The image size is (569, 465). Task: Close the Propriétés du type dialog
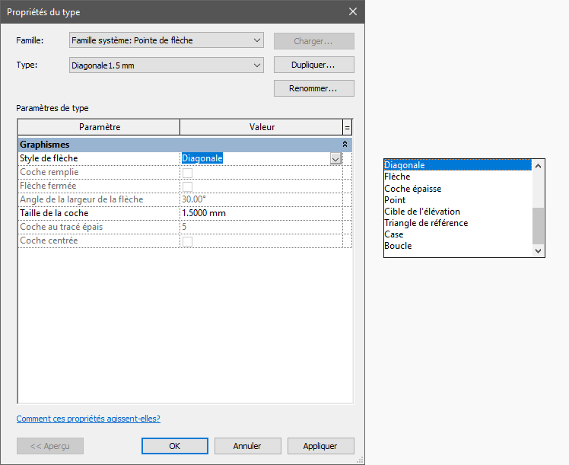point(352,11)
